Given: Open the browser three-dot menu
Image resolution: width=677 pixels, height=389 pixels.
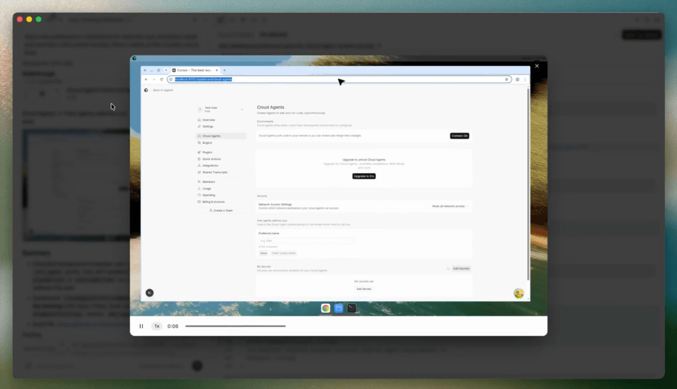Looking at the screenshot, I should [x=526, y=79].
